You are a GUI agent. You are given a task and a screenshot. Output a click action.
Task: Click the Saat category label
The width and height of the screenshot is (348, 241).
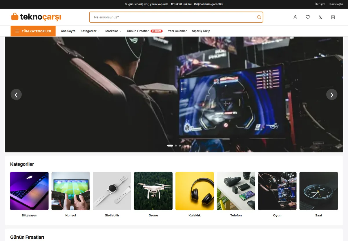coord(319,215)
